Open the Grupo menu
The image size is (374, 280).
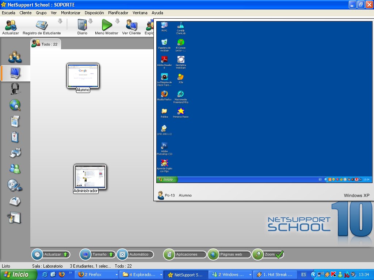pos(41,13)
